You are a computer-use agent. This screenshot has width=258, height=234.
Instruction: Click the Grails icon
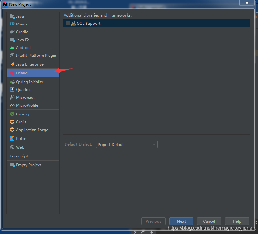12,122
